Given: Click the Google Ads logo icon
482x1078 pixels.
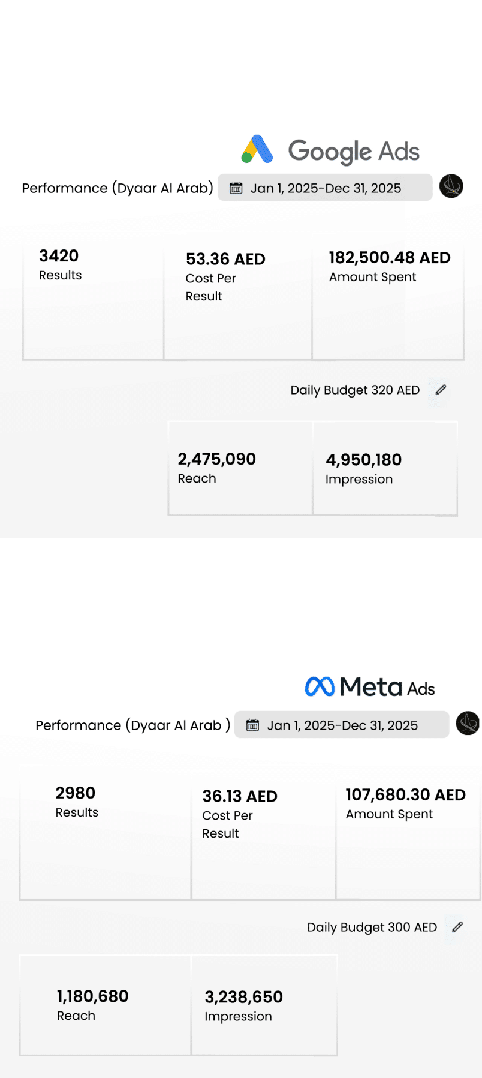Looking at the screenshot, I should pyautogui.click(x=257, y=150).
